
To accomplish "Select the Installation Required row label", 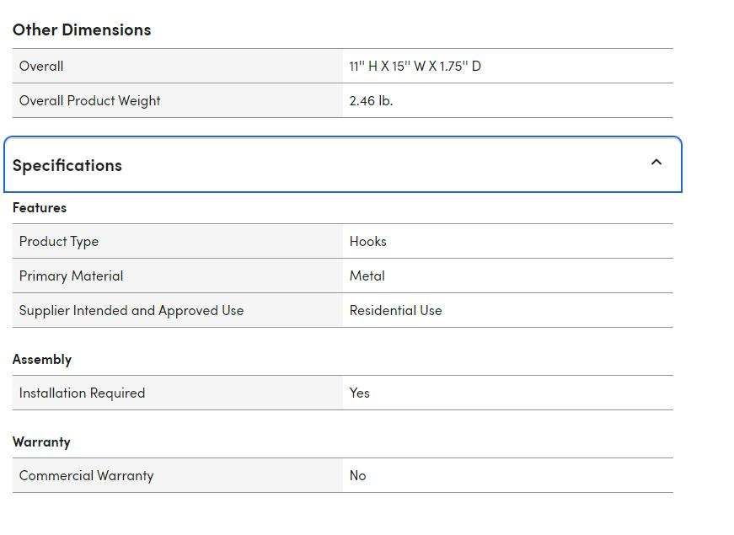I will pyautogui.click(x=82, y=393).
